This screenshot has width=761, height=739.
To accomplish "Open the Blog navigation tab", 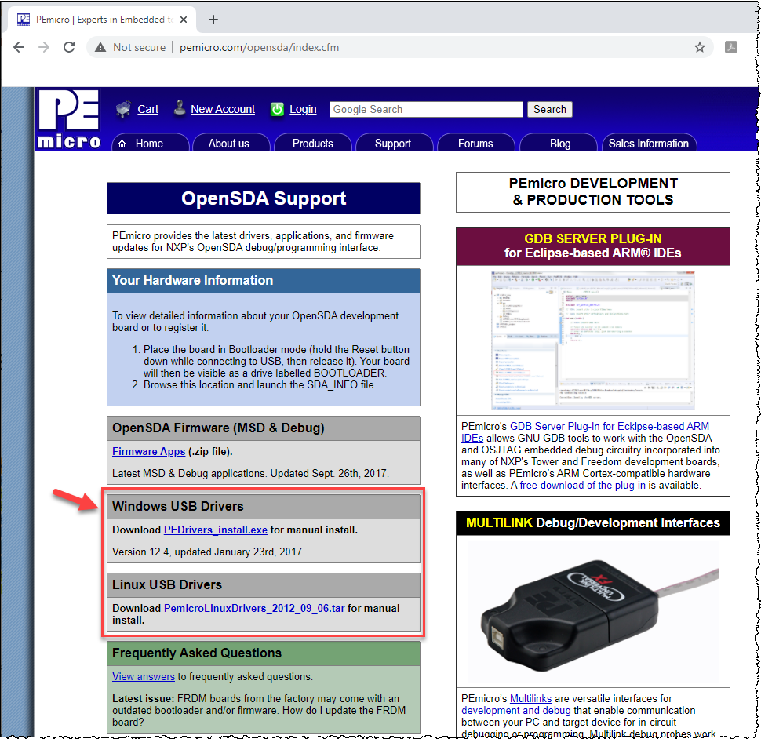I will click(x=558, y=142).
